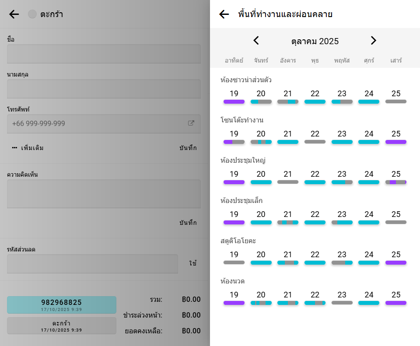Click external link icon in phone field
The height and width of the screenshot is (346, 420).
click(191, 123)
